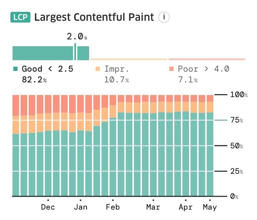257x220 pixels.
Task: Click the May label on time axis
Action: tap(210, 207)
